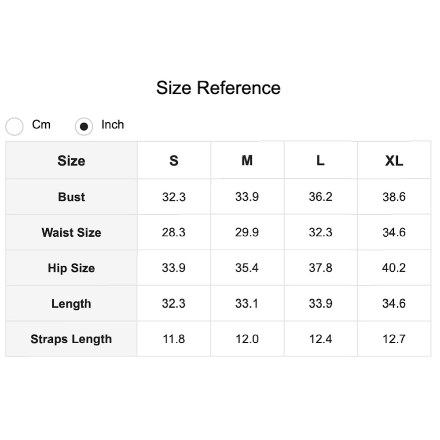Click the Length row label
The image size is (440, 440).
(x=71, y=304)
